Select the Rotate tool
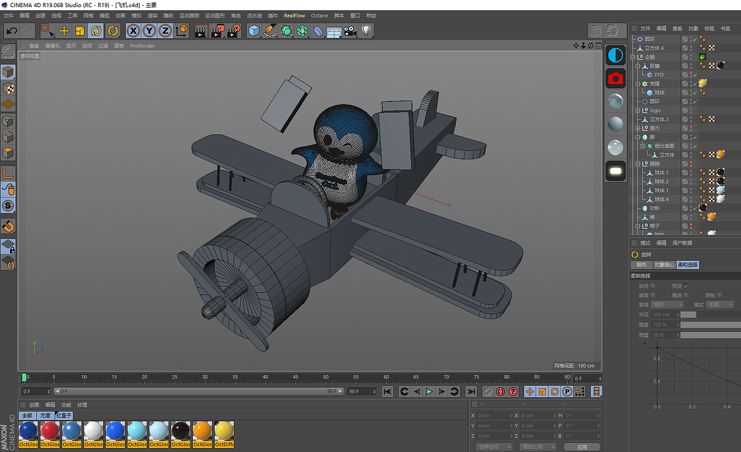 (96, 31)
